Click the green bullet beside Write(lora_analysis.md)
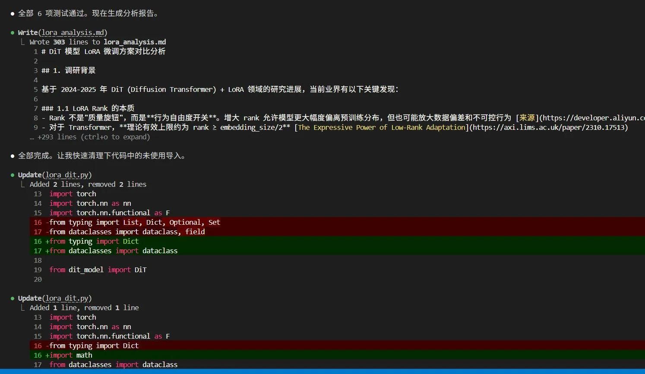 (x=13, y=33)
